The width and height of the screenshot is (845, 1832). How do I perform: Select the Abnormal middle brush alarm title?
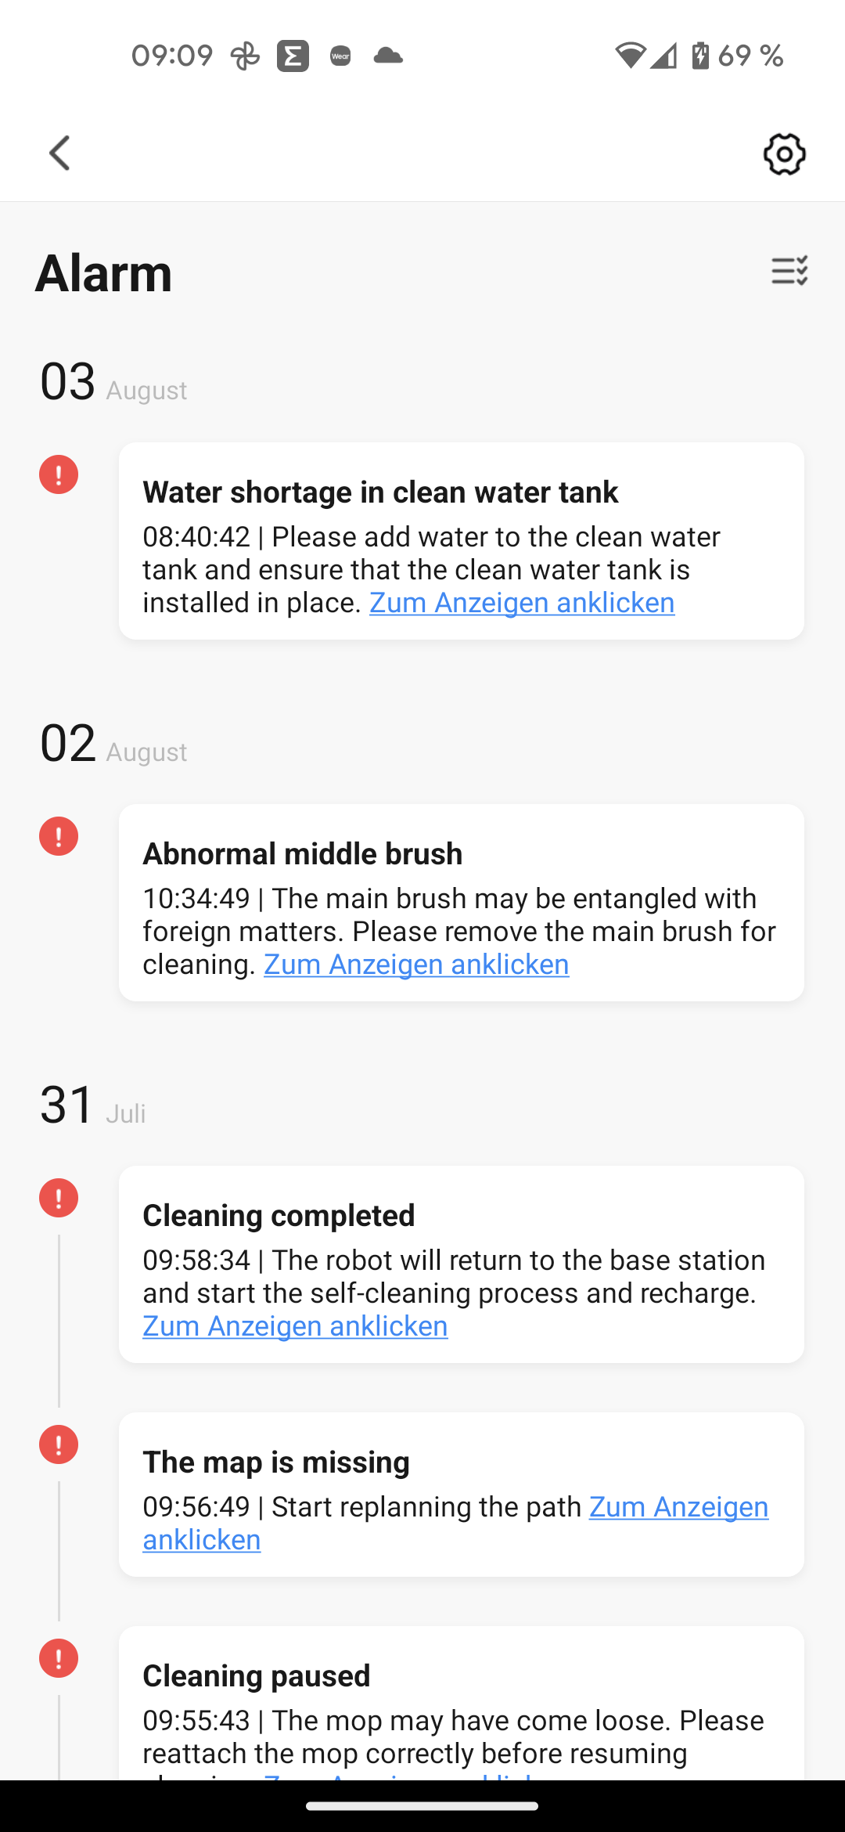pyautogui.click(x=302, y=854)
